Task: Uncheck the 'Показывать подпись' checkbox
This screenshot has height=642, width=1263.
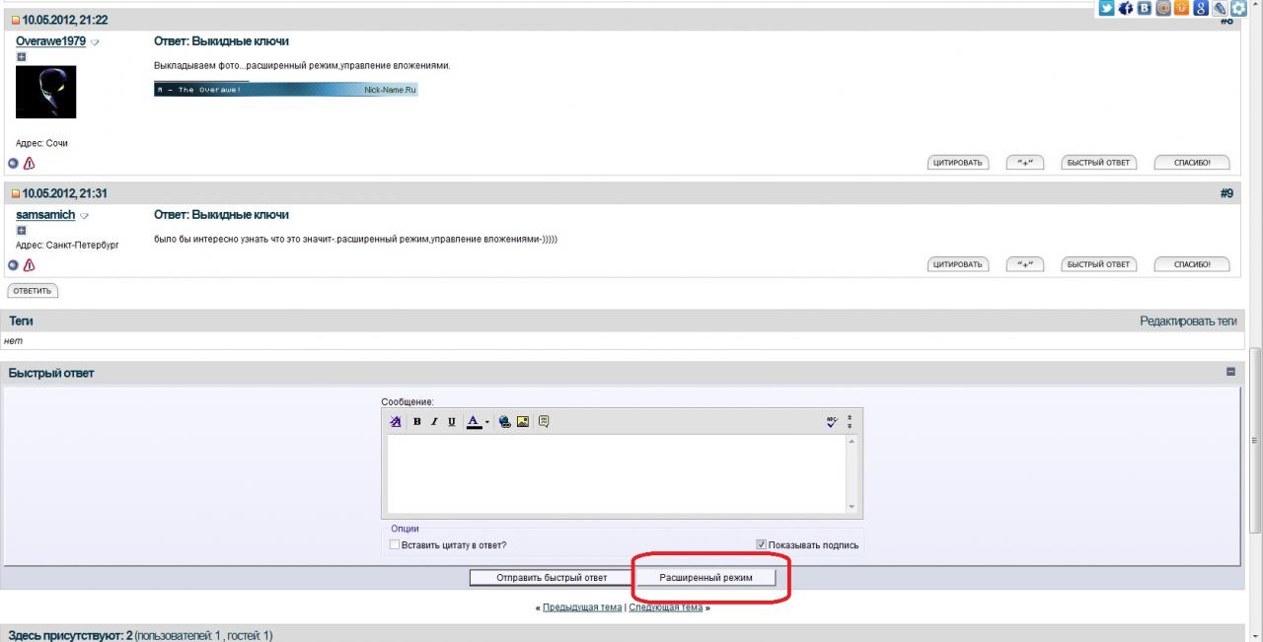Action: pos(761,544)
